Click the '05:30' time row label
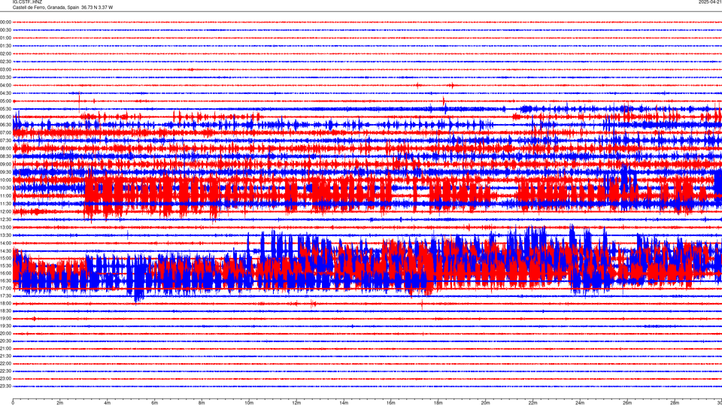 (x=5, y=108)
